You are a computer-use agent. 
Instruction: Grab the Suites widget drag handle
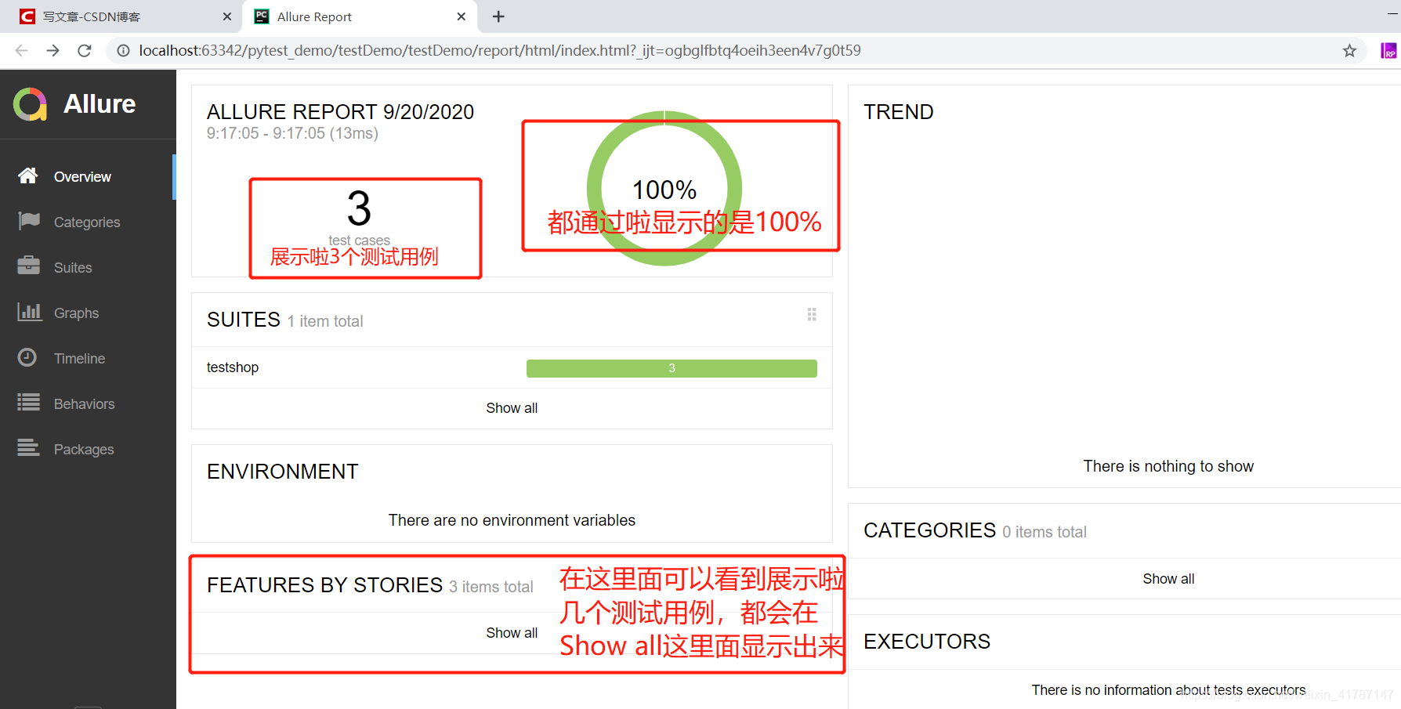[812, 314]
